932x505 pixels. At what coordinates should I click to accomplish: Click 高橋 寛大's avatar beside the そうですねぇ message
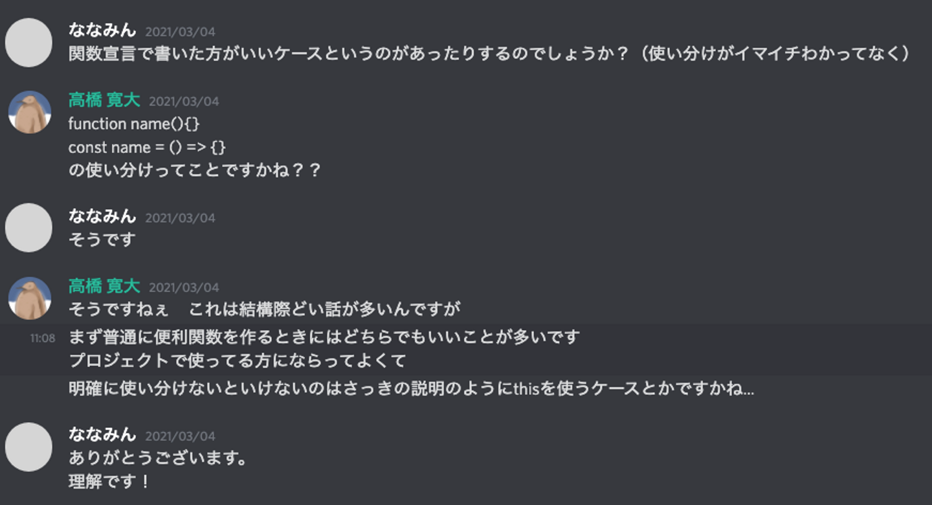[30, 298]
